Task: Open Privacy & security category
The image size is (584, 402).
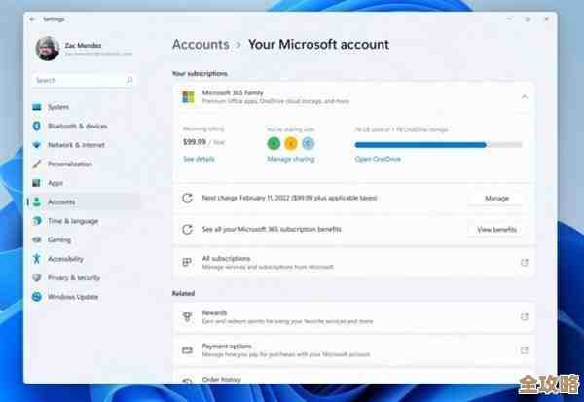Action: (84, 278)
